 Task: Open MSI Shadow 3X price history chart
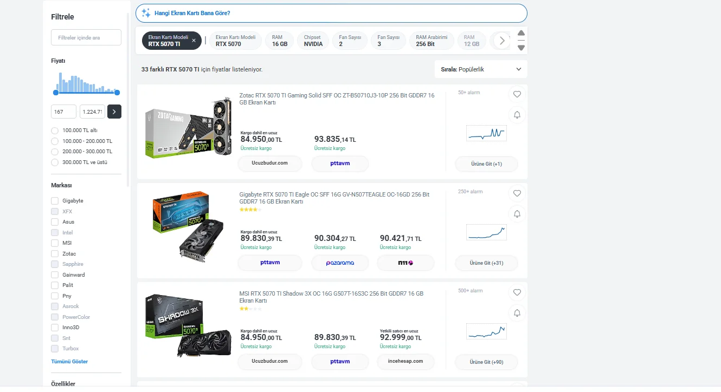486,331
